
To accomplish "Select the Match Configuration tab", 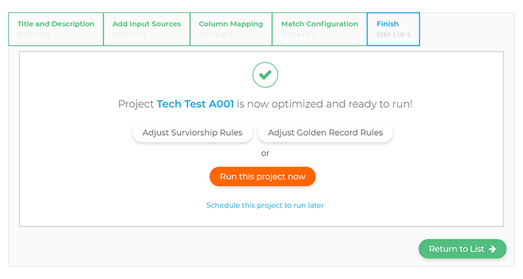I will [x=319, y=24].
